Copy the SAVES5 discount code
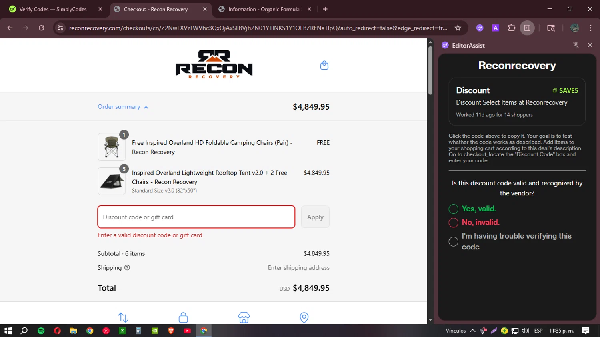This screenshot has width=600, height=337. pos(565,90)
